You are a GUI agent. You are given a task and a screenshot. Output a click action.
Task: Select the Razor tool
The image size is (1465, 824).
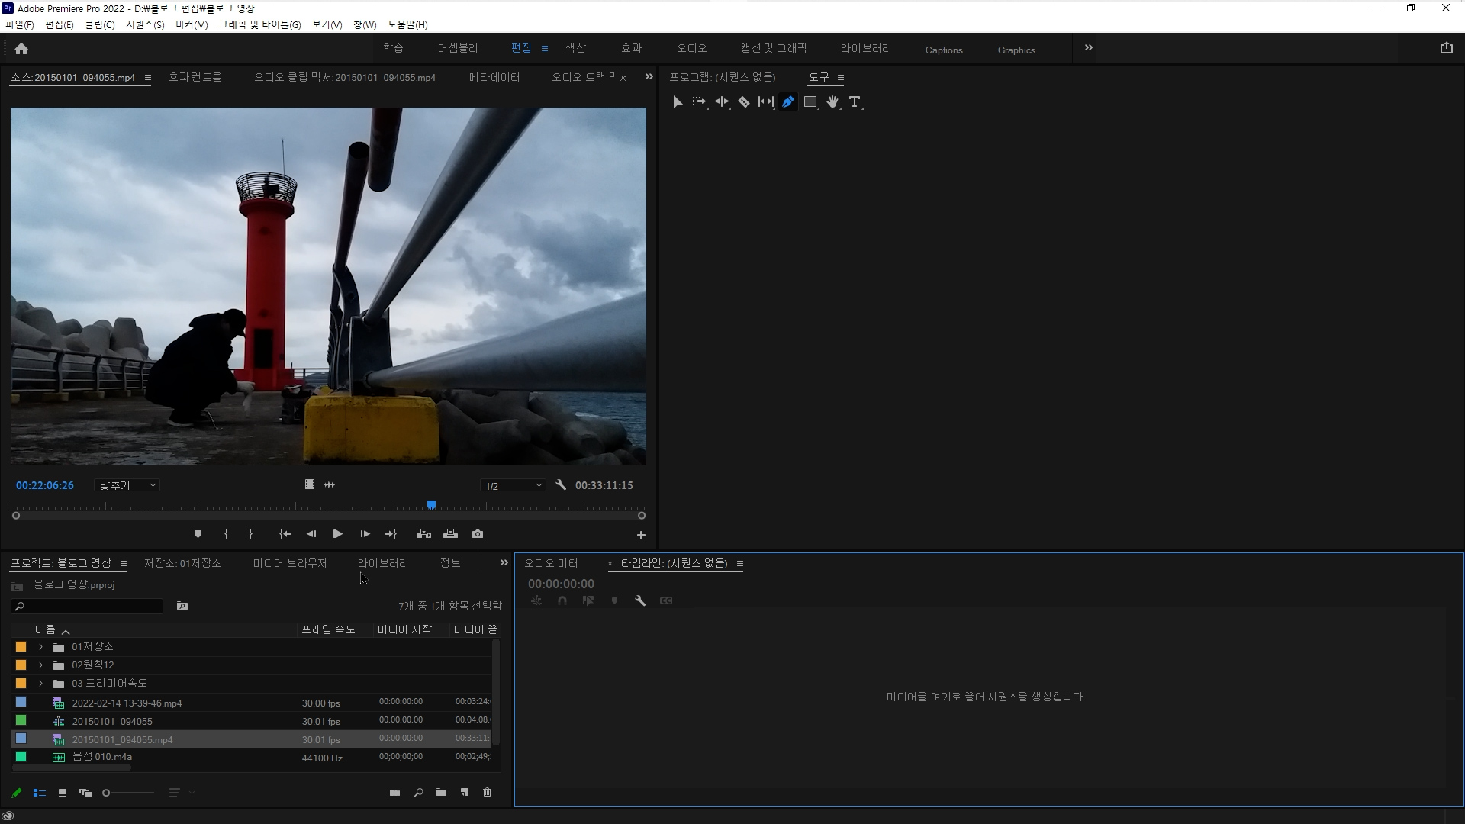[744, 101]
